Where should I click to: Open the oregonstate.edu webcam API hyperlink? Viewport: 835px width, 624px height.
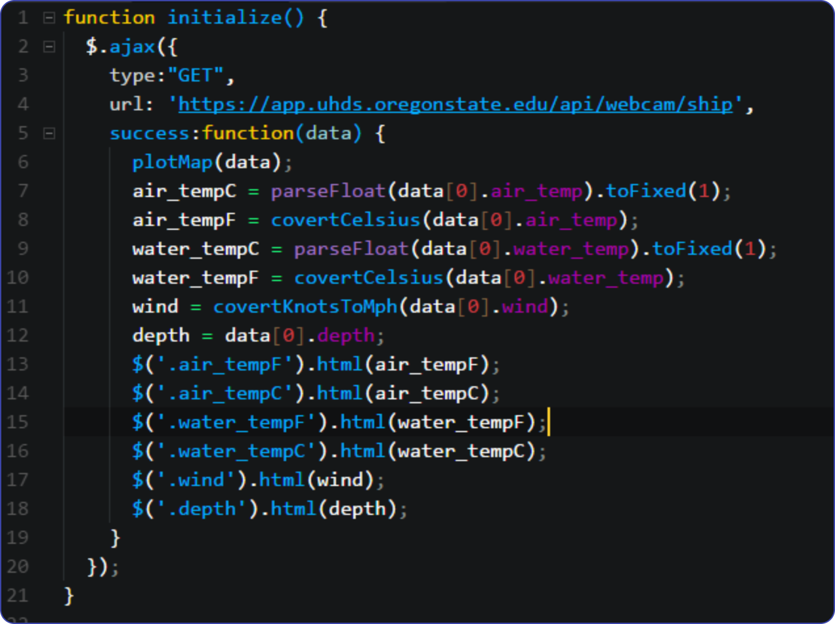click(x=455, y=104)
